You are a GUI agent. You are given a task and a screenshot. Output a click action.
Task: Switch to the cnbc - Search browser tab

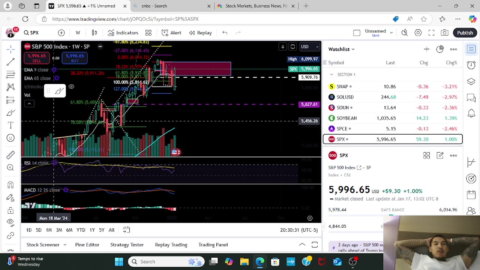[171, 6]
